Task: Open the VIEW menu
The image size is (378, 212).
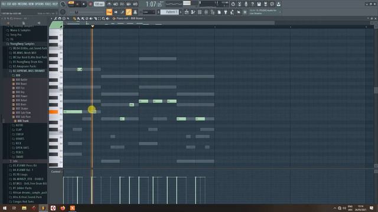Action: click(x=31, y=4)
